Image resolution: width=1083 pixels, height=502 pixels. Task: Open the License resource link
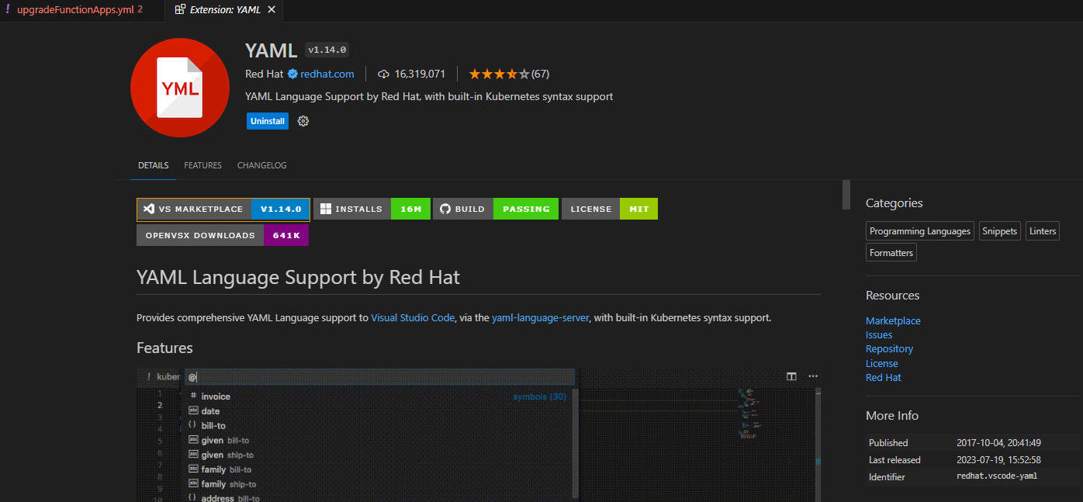click(x=882, y=364)
